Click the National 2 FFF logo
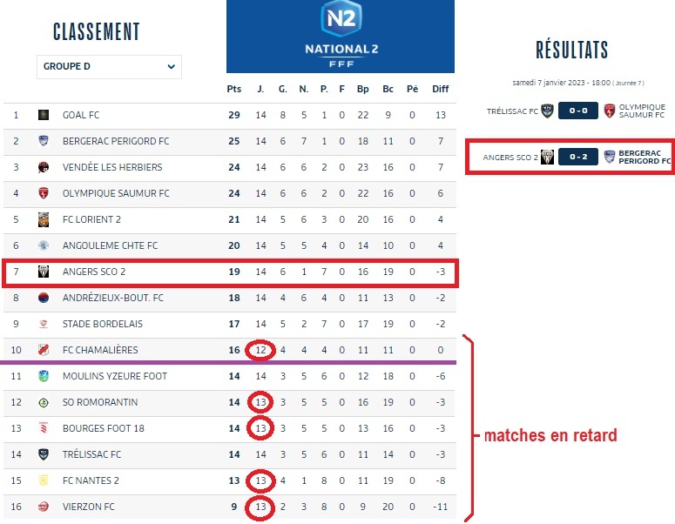Screen dimensions: 675x524 (x=340, y=34)
